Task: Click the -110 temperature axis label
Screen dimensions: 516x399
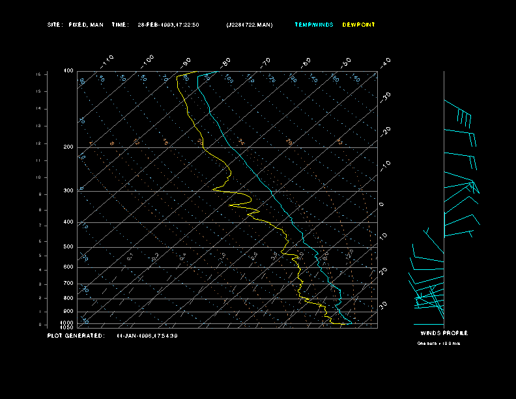Action: coord(107,62)
